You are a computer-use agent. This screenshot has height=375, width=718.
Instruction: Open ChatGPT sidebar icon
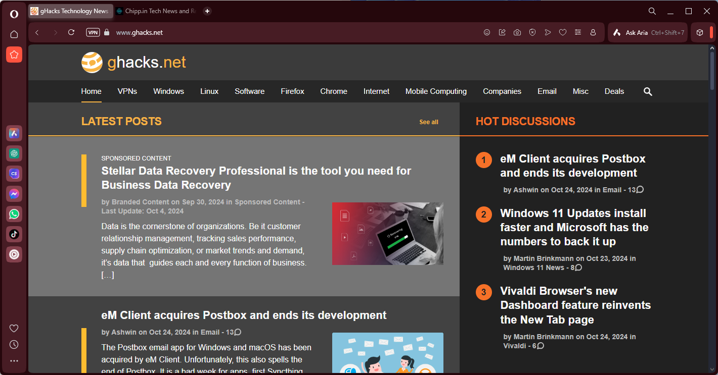(14, 153)
